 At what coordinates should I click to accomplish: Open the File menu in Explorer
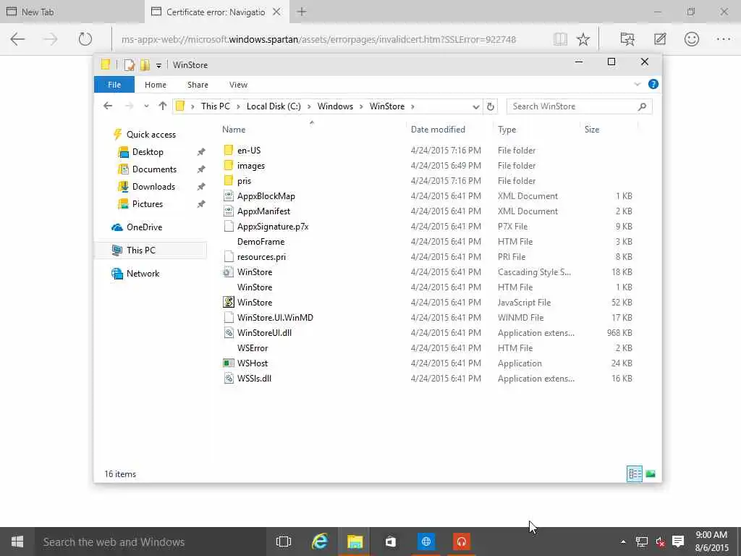114,85
